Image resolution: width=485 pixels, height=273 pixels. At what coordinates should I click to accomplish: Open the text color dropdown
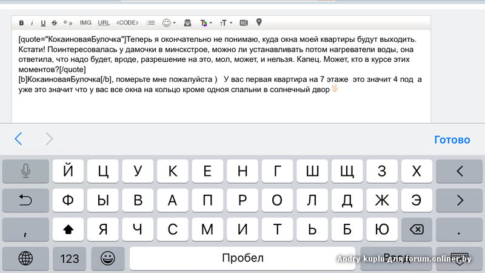[206, 23]
